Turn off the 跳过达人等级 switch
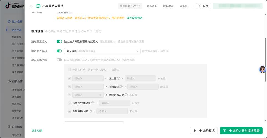The image size is (267, 138). pos(59,51)
